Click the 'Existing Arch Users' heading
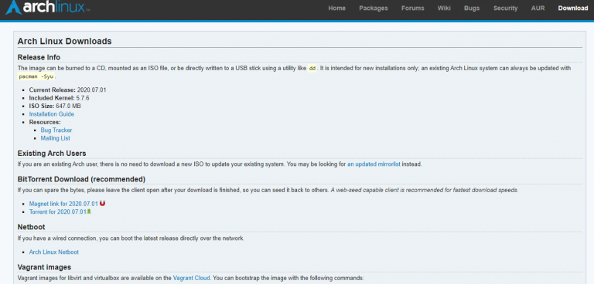The width and height of the screenshot is (594, 284). coord(52,154)
